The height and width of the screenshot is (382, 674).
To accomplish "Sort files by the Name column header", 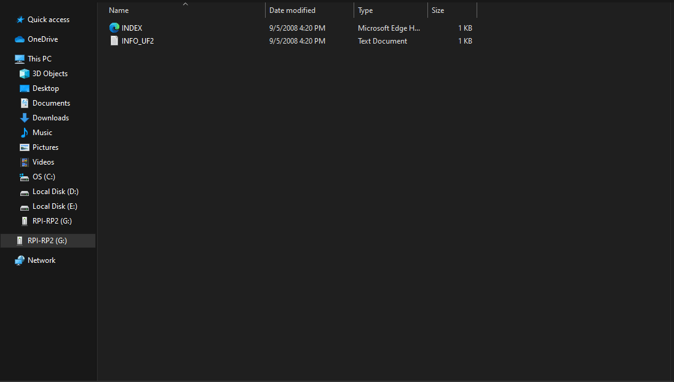I will (x=119, y=10).
